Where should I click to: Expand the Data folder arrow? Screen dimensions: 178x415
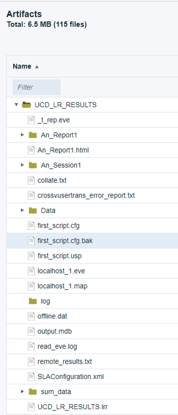(x=22, y=210)
